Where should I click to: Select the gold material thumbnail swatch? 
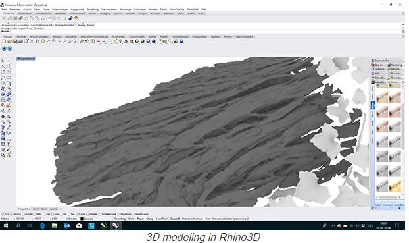395,186
